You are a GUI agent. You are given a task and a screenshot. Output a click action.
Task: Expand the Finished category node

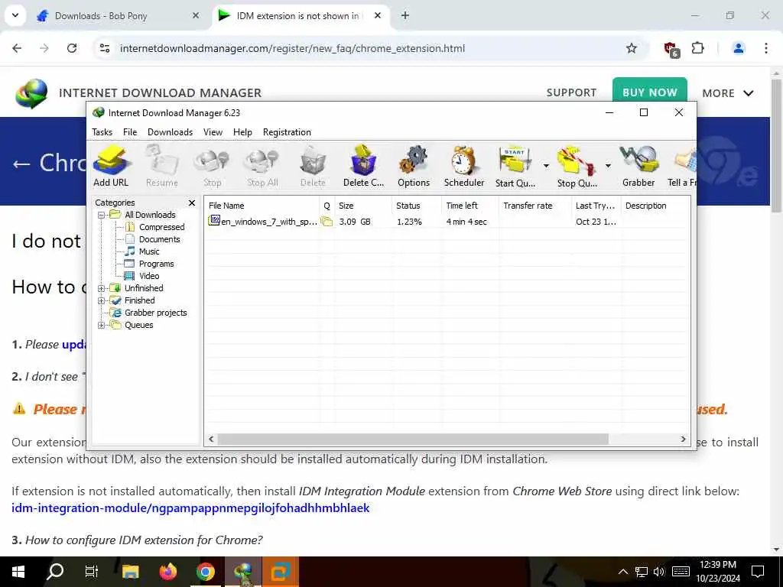click(x=102, y=300)
